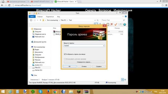Switch to details view icon in Explorer status bar
The image size is (168, 94).
122,79
